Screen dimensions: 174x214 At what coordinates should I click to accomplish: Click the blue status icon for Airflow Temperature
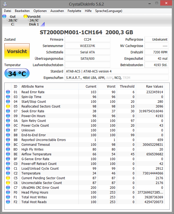[x=8, y=154]
